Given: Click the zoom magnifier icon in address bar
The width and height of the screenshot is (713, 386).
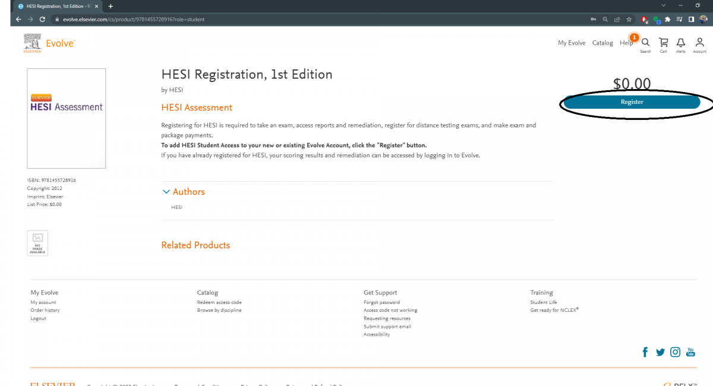Looking at the screenshot, I should (x=605, y=19).
